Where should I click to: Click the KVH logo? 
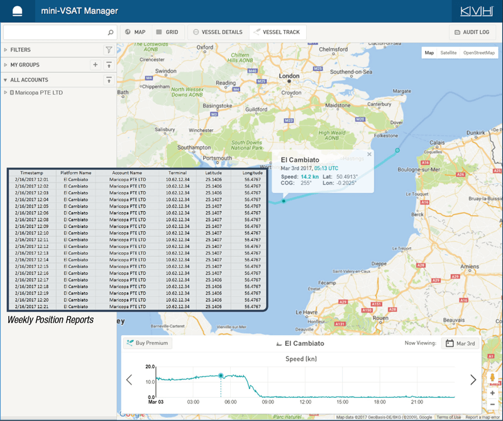pos(477,11)
